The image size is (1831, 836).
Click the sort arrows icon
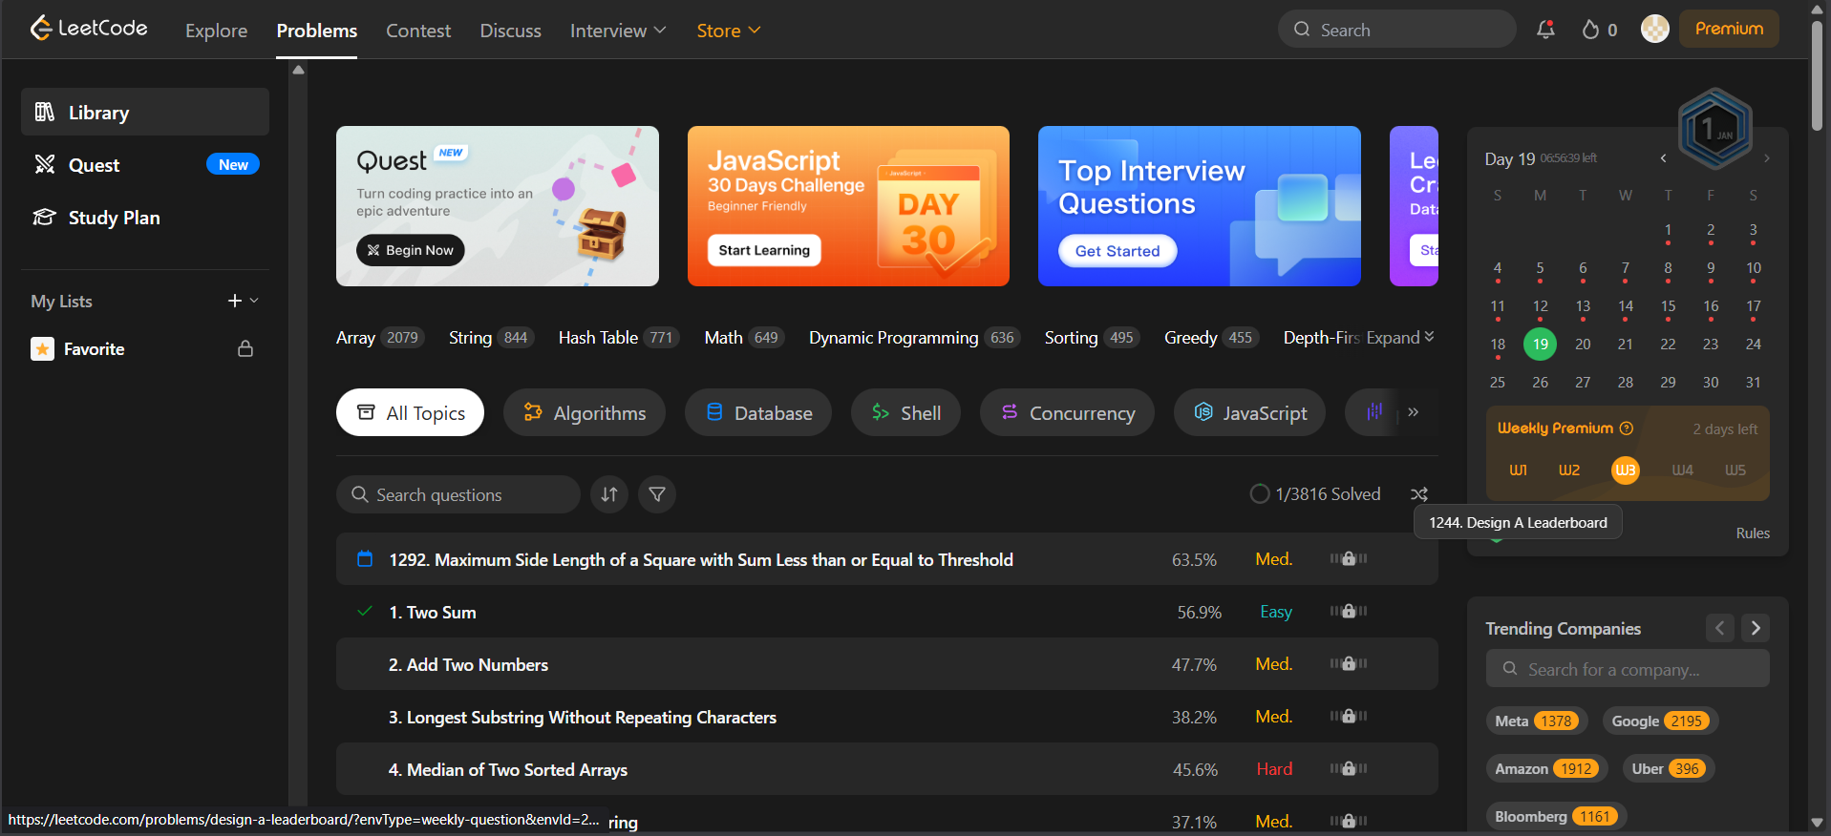tap(609, 494)
